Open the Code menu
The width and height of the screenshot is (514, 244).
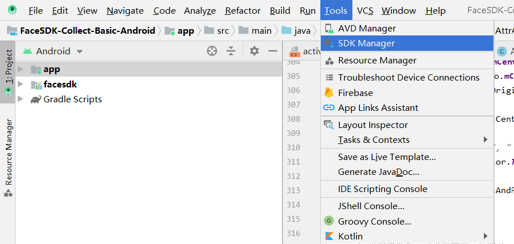(x=164, y=11)
